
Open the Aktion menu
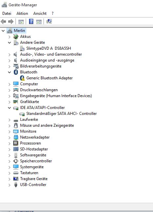click(22, 13)
